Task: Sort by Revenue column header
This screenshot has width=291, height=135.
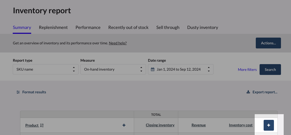Action: coord(199,125)
